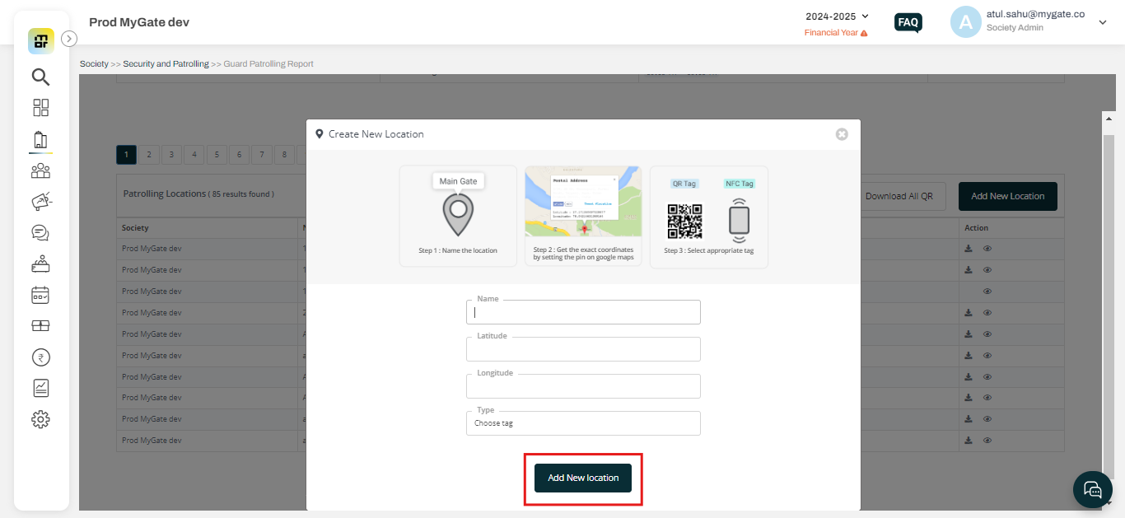The height and width of the screenshot is (518, 1125).
Task: Click the Society column header
Action: 135,228
